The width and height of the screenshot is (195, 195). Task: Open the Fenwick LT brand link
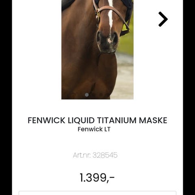(x=94, y=129)
